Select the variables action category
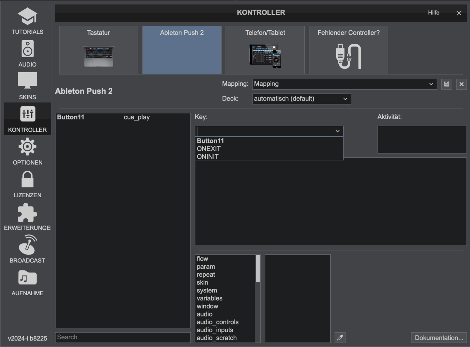This screenshot has width=470, height=347. pos(225,298)
